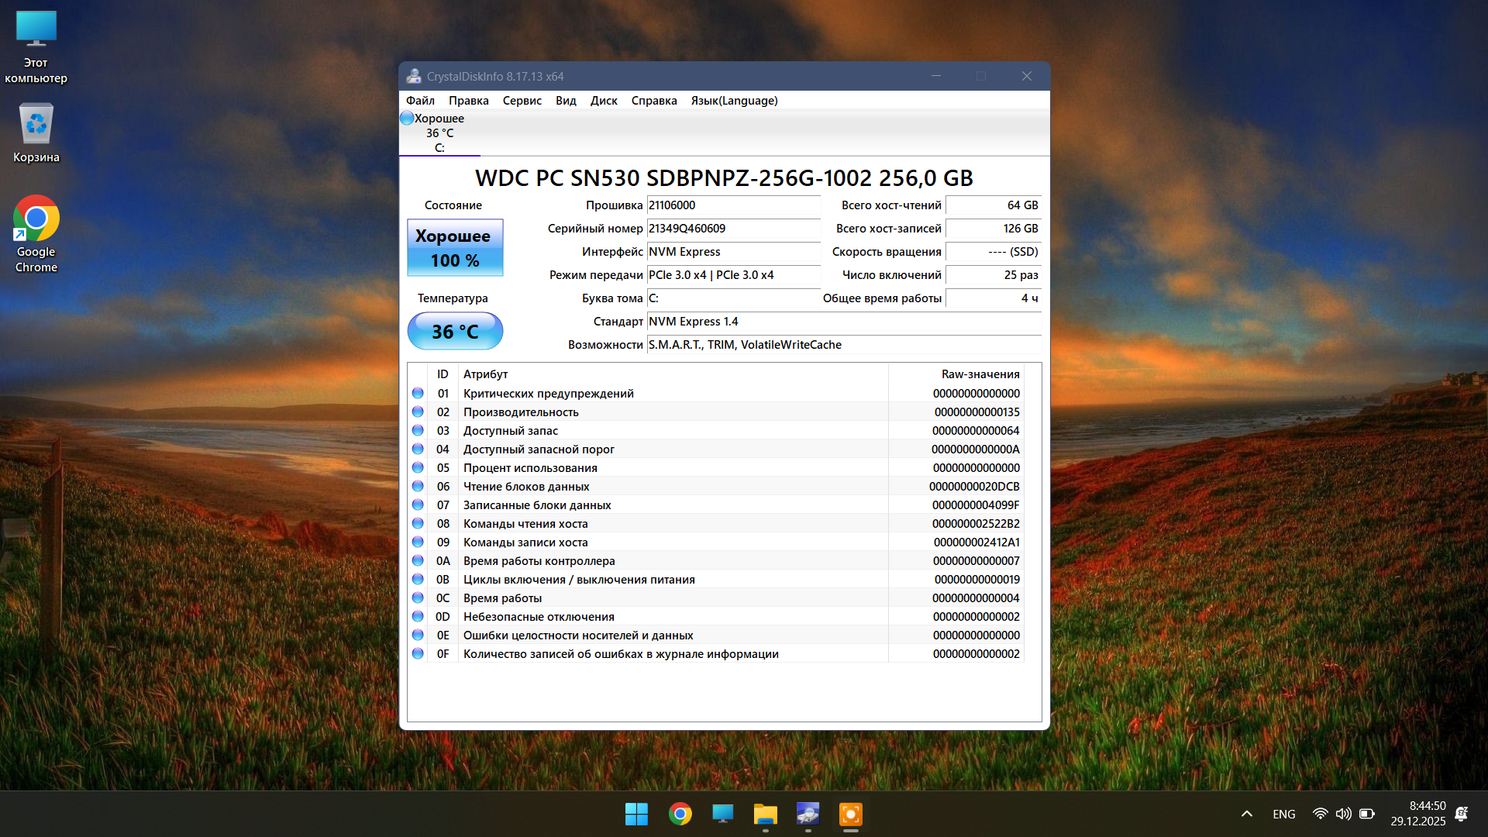Open the Файл menu
Image resolution: width=1488 pixels, height=837 pixels.
point(419,101)
